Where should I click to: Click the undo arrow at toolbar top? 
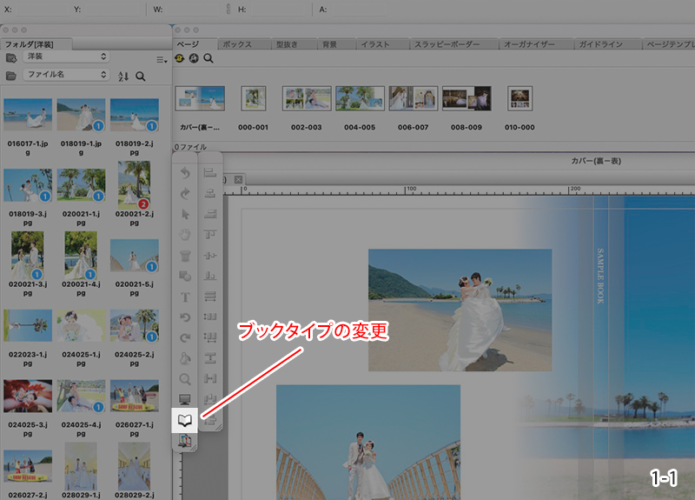click(184, 172)
